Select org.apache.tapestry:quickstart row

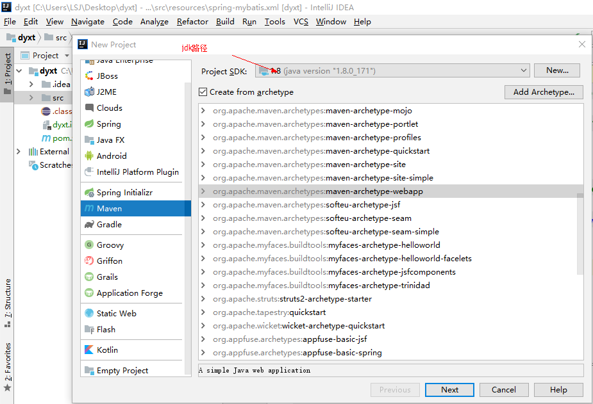pos(391,312)
